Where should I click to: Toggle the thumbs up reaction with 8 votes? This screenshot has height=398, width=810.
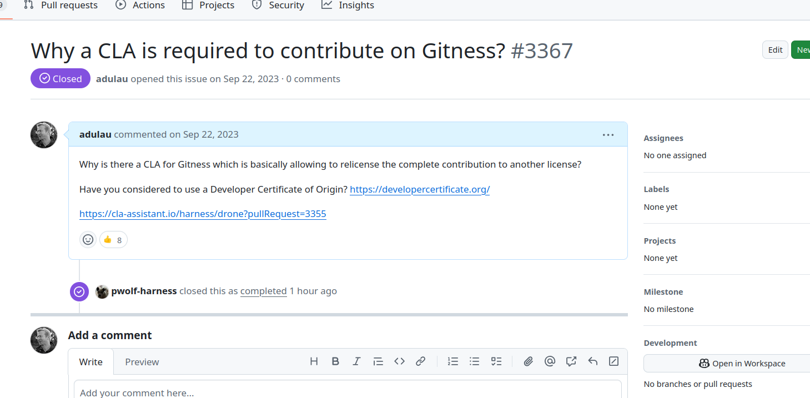pyautogui.click(x=113, y=240)
